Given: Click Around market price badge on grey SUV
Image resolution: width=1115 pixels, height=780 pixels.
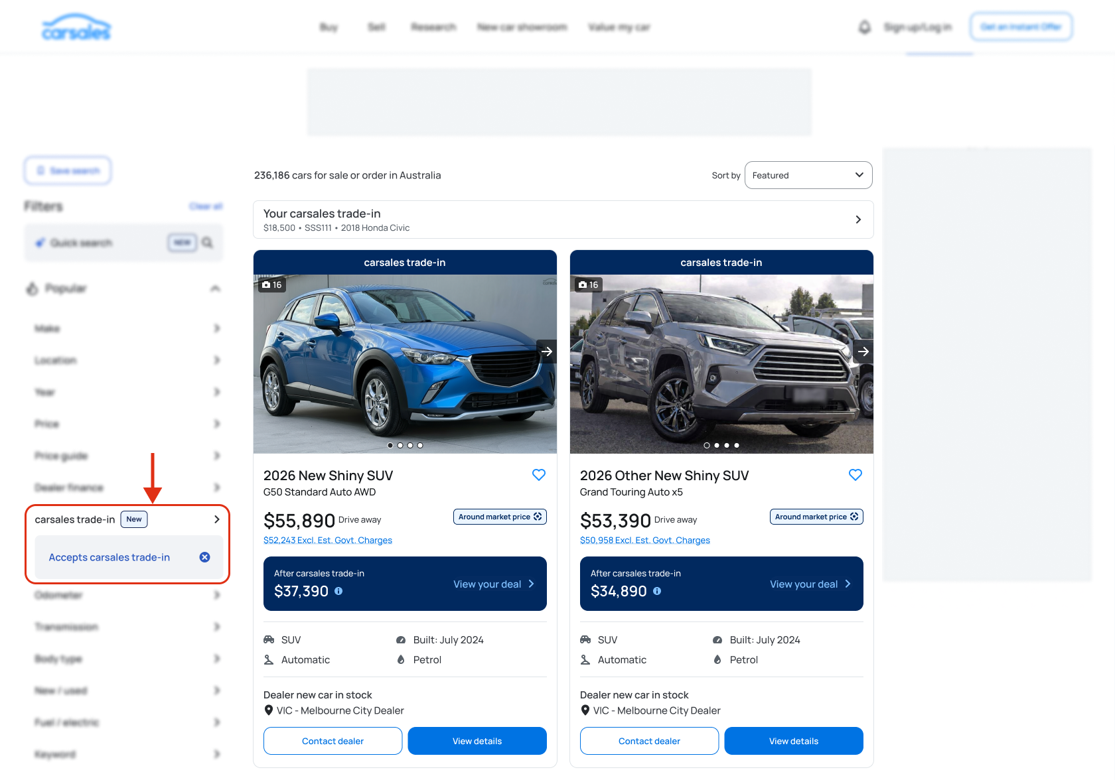Looking at the screenshot, I should (x=816, y=517).
